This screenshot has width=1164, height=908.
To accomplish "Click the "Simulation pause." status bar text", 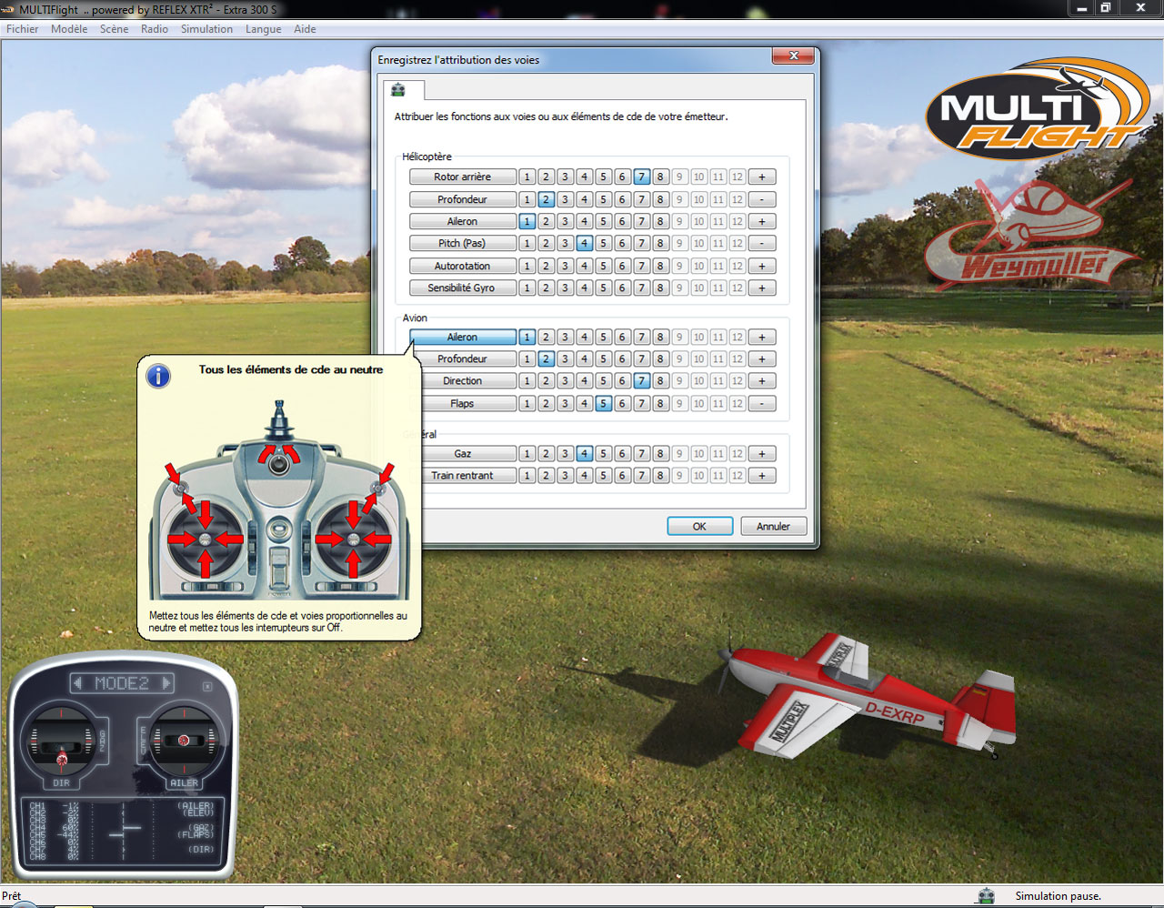I will (x=1058, y=896).
